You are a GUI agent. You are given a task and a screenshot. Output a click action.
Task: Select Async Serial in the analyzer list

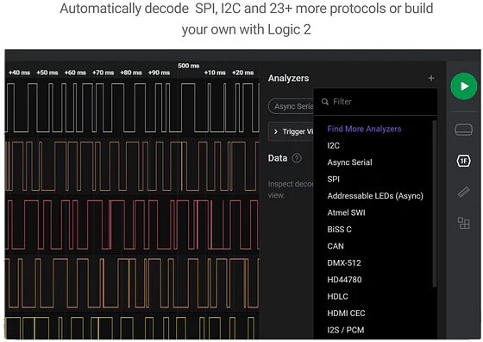point(349,162)
